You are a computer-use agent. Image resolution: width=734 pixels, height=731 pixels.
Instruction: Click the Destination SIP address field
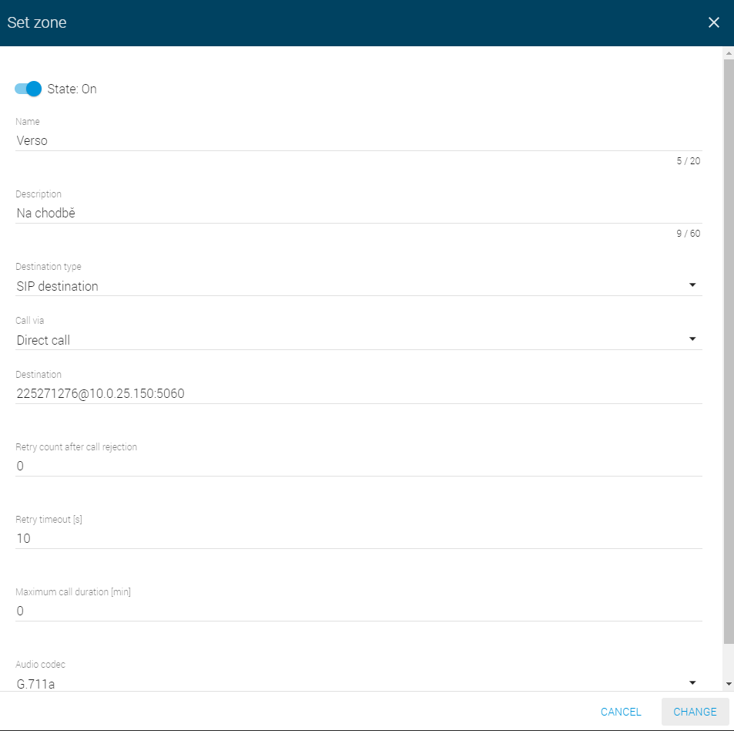pos(359,393)
